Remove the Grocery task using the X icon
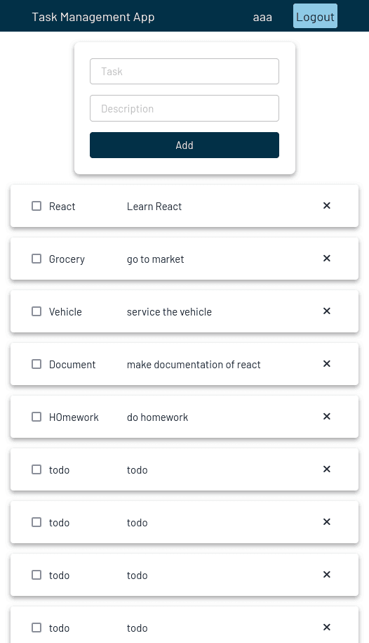Image resolution: width=369 pixels, height=643 pixels. pos(326,259)
